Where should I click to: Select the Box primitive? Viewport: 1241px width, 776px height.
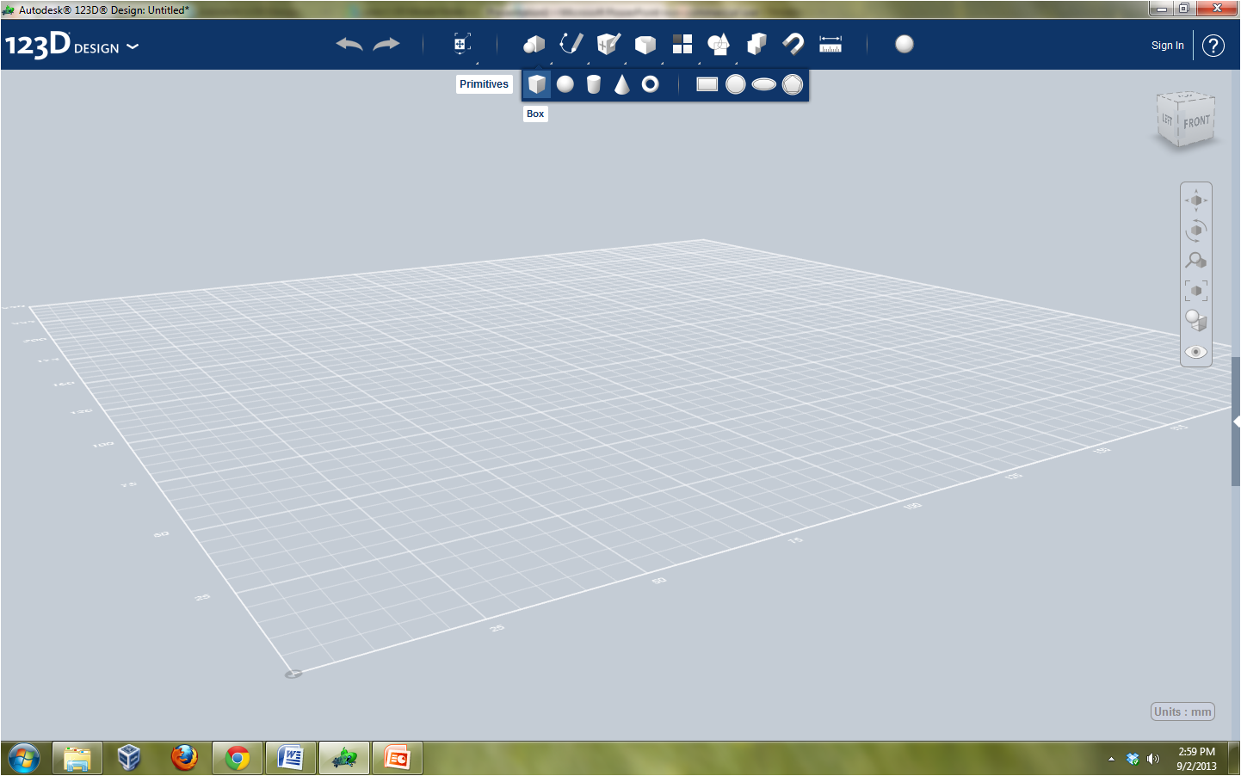537,84
